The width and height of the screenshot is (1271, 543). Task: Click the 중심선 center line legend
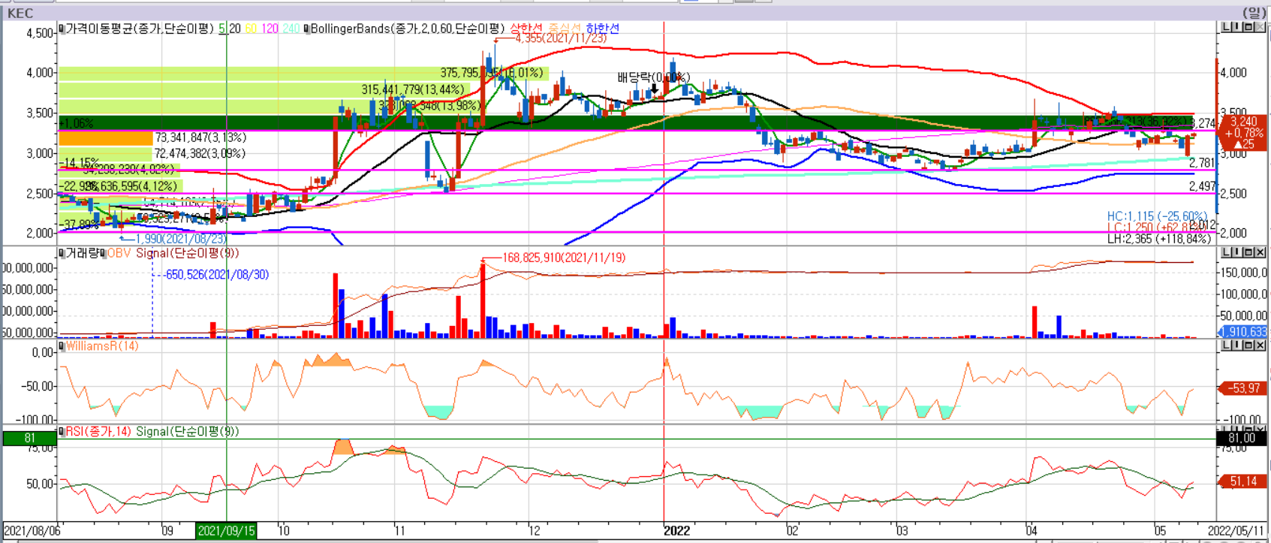(565, 29)
